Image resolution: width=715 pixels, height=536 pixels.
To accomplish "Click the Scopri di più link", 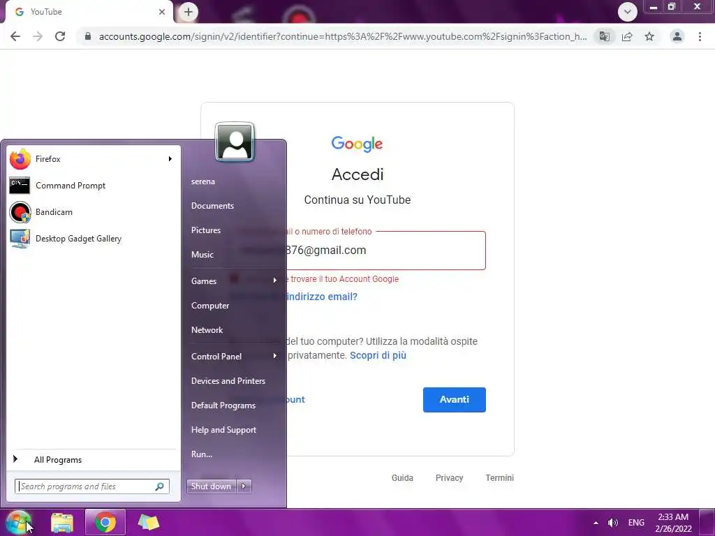I will pyautogui.click(x=378, y=355).
